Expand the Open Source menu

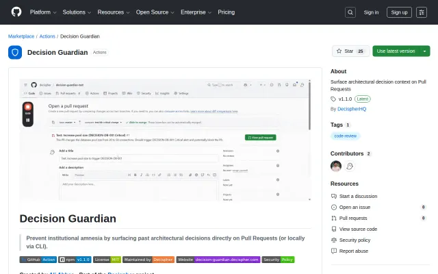click(155, 12)
